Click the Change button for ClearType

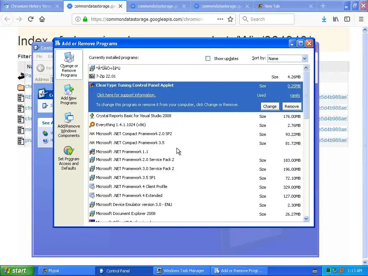pos(270,106)
